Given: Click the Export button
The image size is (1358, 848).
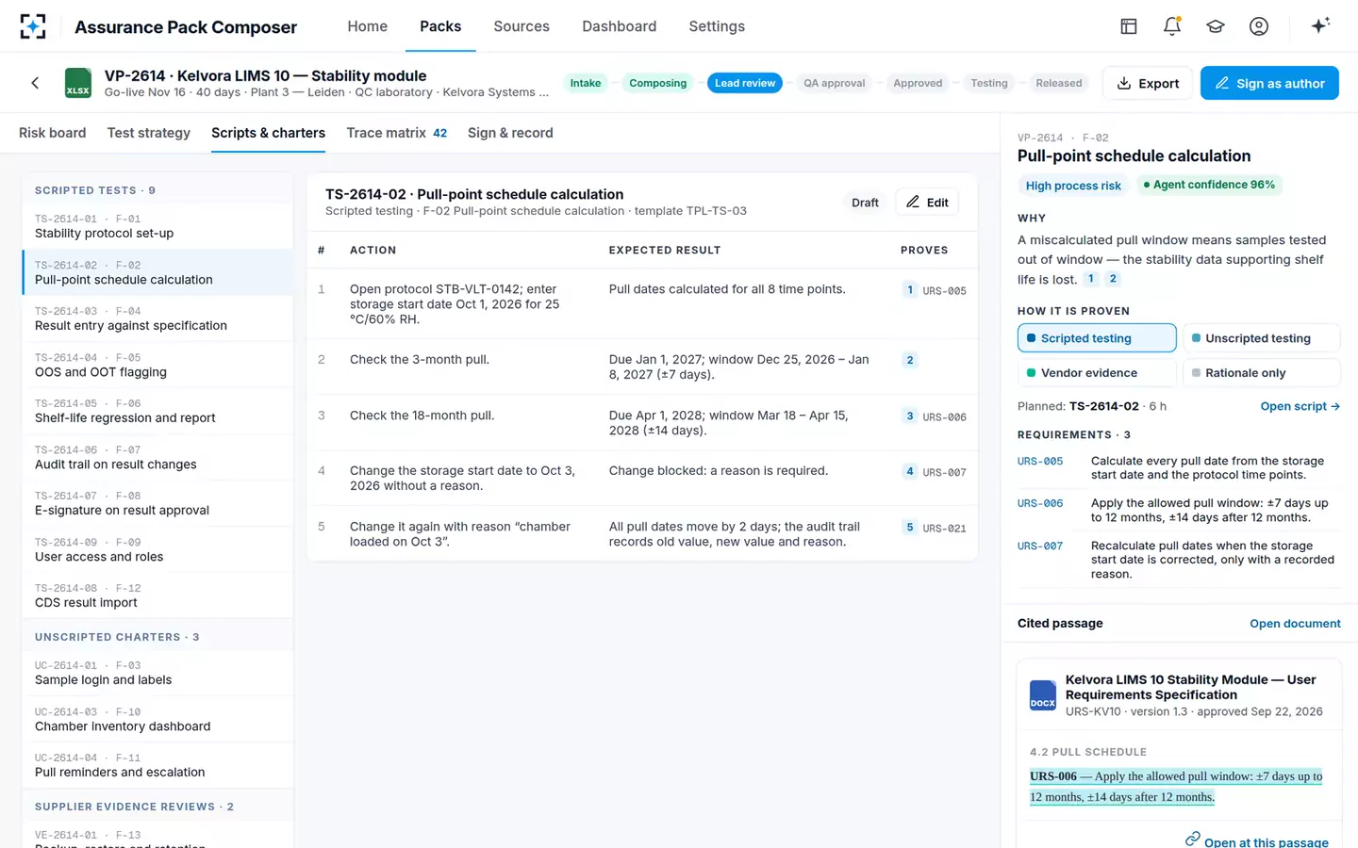Looking at the screenshot, I should (x=1148, y=83).
